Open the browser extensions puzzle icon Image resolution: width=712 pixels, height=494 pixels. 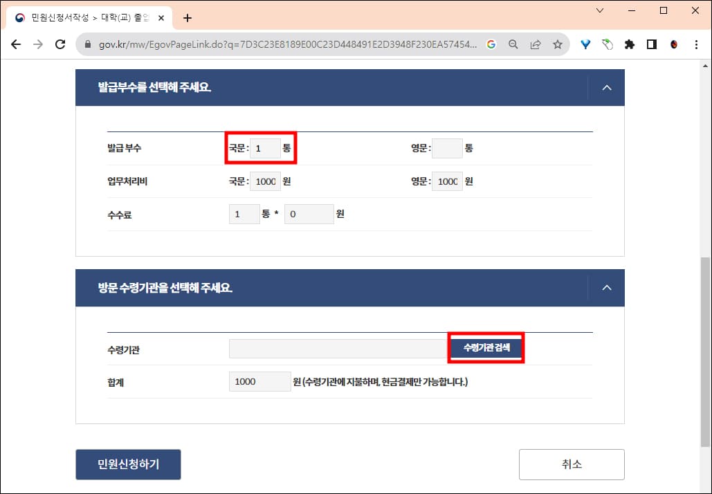click(x=629, y=44)
